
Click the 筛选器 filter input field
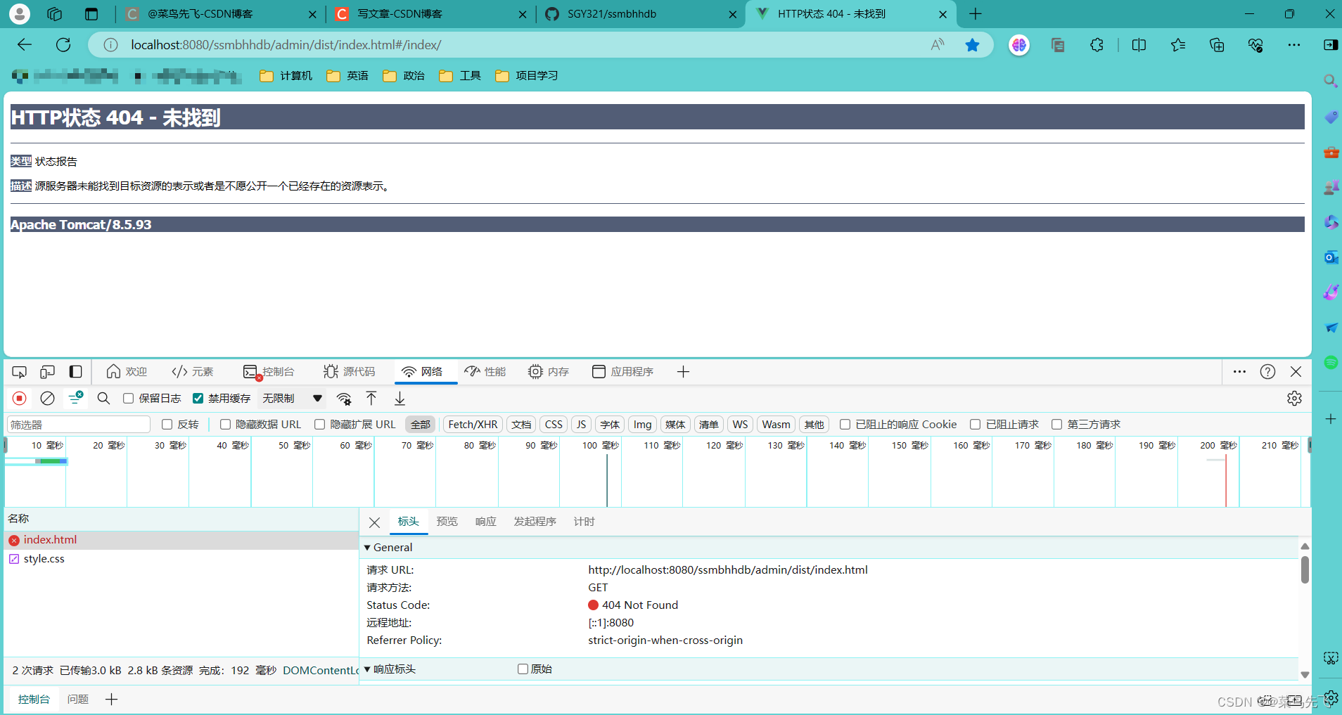tap(79, 425)
